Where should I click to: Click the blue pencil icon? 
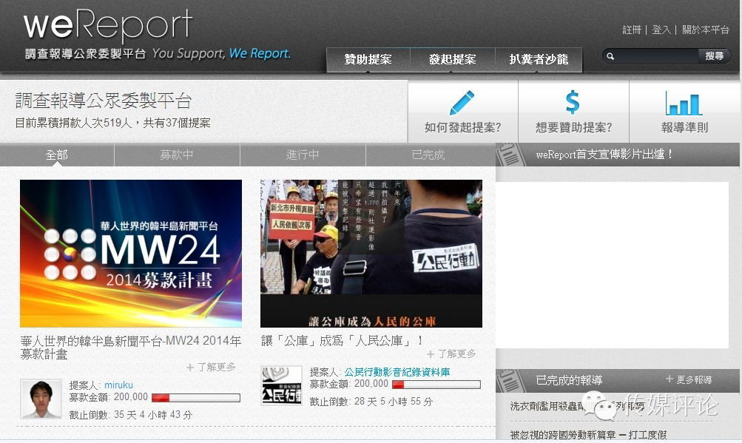click(462, 102)
